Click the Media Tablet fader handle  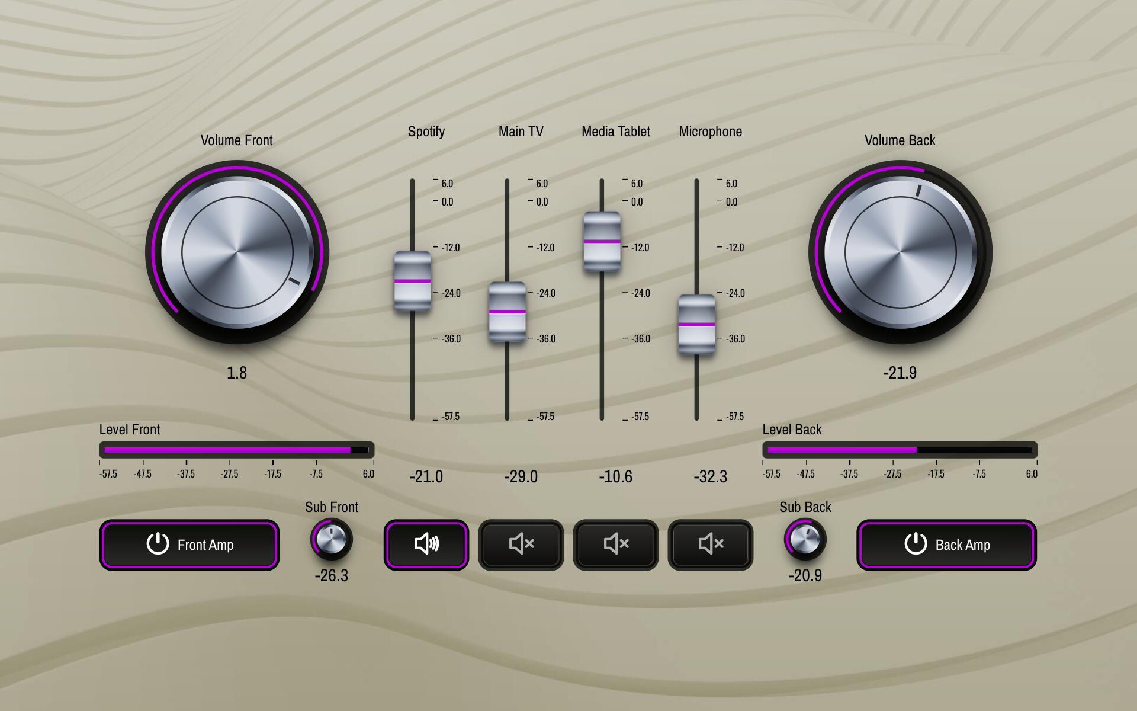pyautogui.click(x=602, y=242)
